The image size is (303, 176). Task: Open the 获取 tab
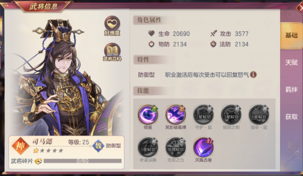[x=291, y=117]
